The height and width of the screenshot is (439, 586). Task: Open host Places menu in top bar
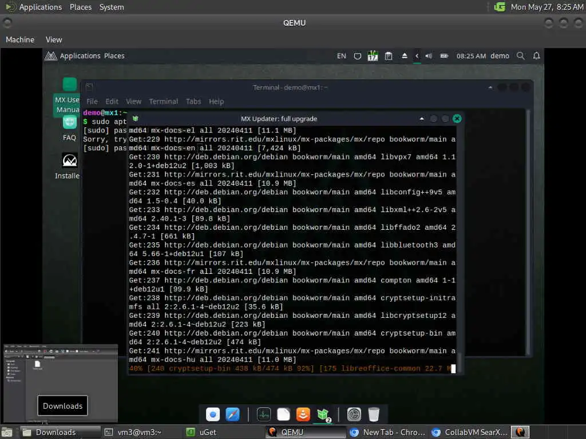pos(80,7)
